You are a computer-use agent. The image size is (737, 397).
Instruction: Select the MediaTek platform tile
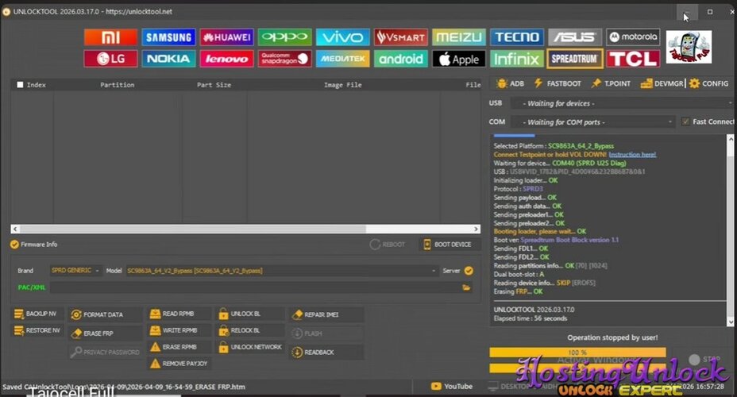(342, 59)
